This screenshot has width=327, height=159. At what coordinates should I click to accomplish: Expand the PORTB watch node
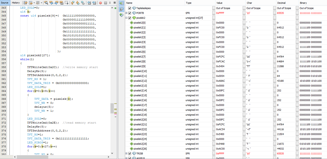pyautogui.click(x=126, y=13)
